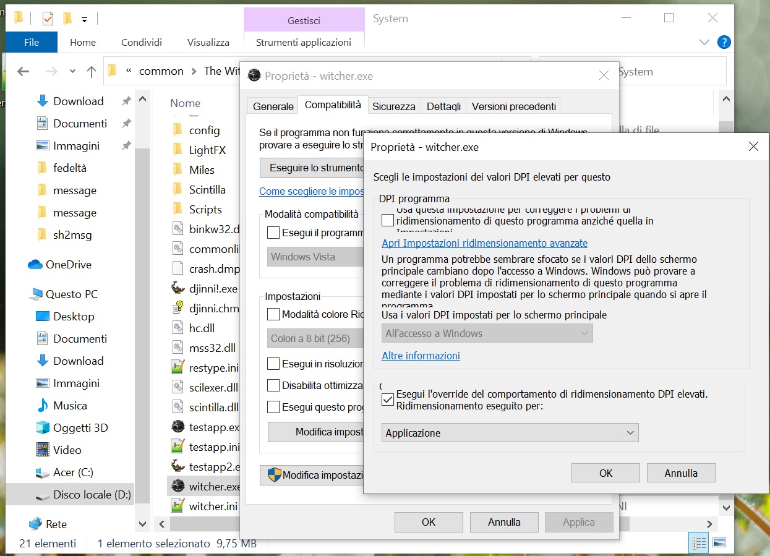
Task: Select the hc.dll file icon
Action: coord(178,328)
